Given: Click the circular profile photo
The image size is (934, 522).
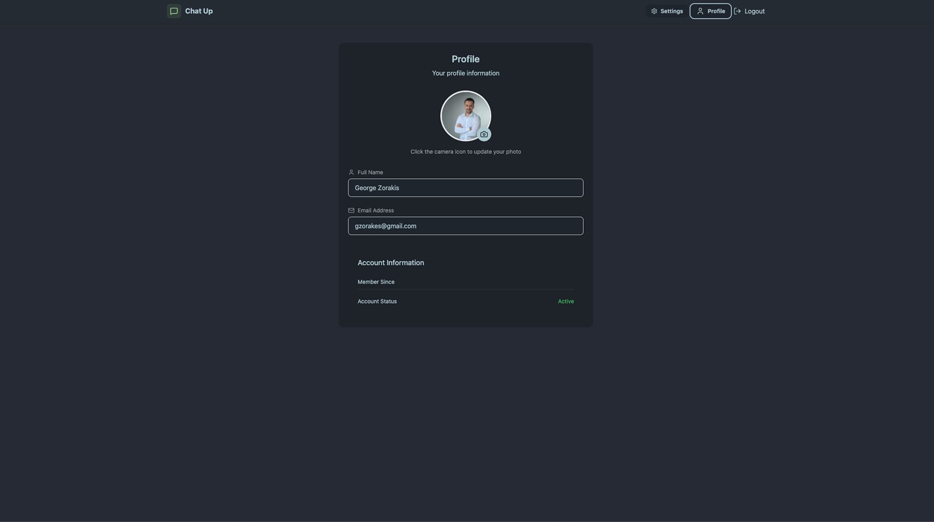Looking at the screenshot, I should pyautogui.click(x=465, y=115).
